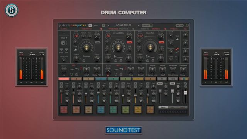Open the SEQ sequencer view button
This screenshot has height=139, width=247.
tap(173, 79)
